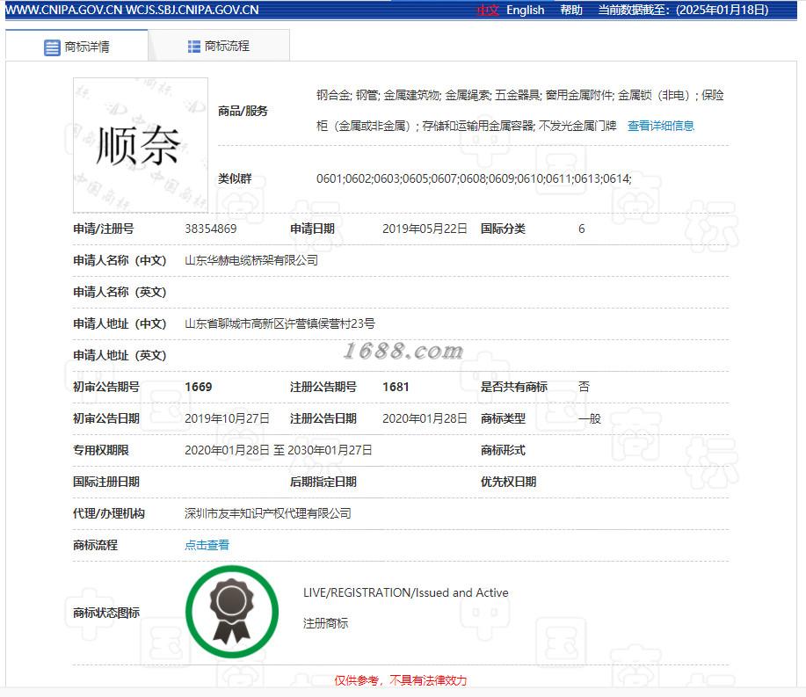Select the 后期指定日期 field label

(x=323, y=482)
